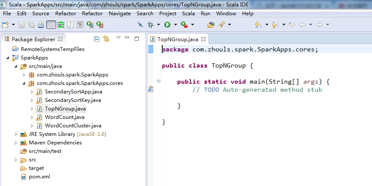
Task: Collapse the main method fold marker
Action: coord(159,81)
